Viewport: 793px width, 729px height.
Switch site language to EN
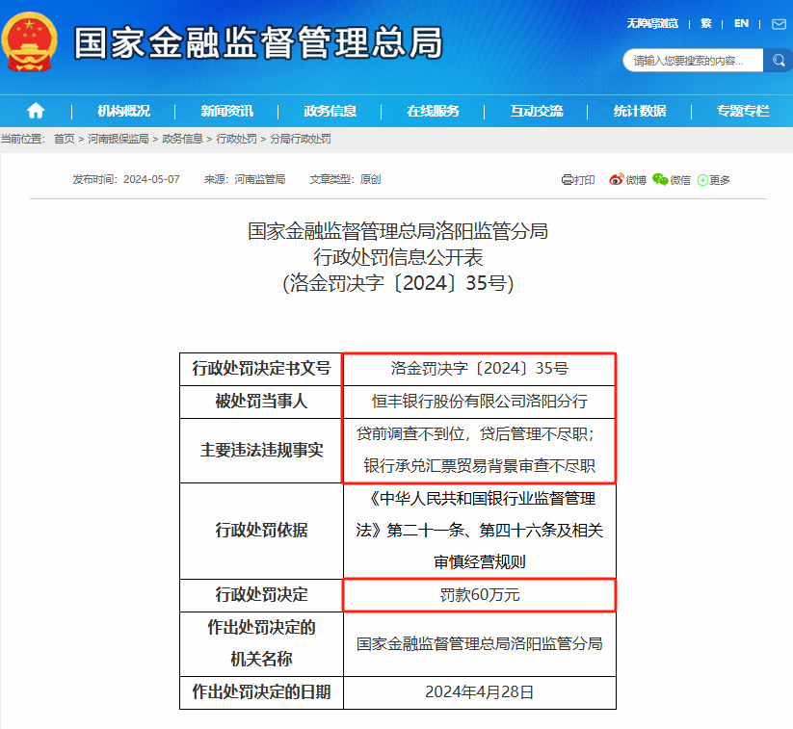click(741, 23)
